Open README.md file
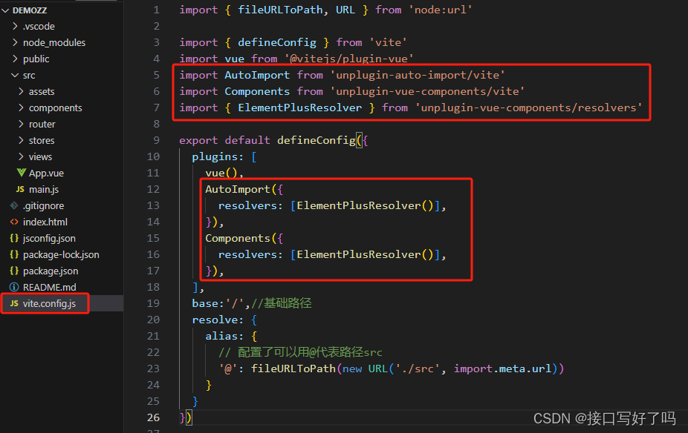 click(50, 287)
